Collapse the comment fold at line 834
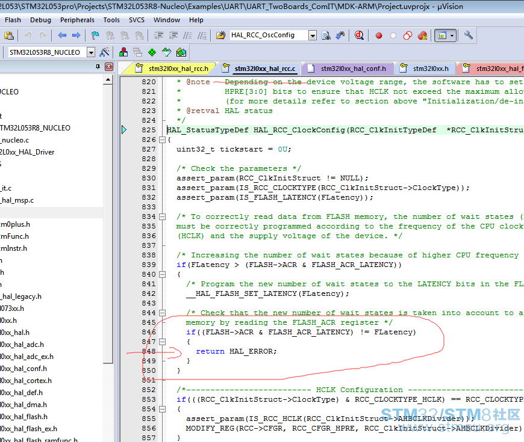 (x=163, y=217)
